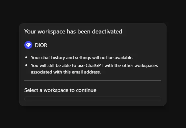Image resolution: width=186 pixels, height=128 pixels.
Task: Click the word 'workspace' in the bottom prompt
Action: coord(56,91)
